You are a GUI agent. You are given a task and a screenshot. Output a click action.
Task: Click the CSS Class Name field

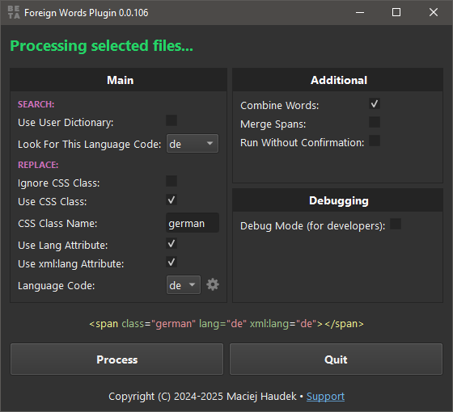(x=193, y=223)
